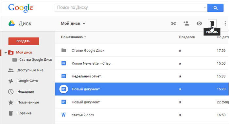Click the blue search magnifier button
The image size is (229, 124).
(215, 8)
